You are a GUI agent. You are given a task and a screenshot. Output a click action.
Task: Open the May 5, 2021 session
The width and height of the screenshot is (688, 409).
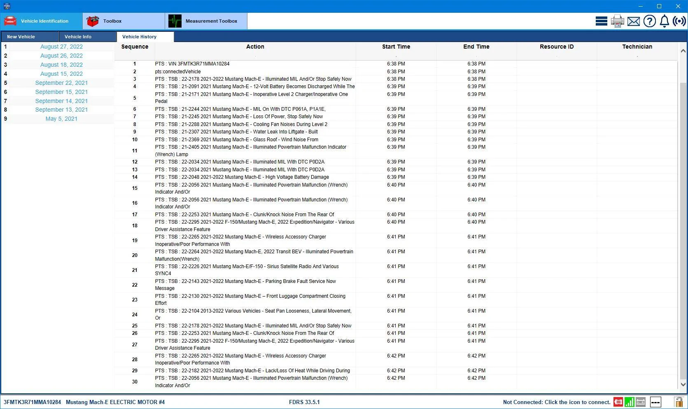(x=61, y=119)
